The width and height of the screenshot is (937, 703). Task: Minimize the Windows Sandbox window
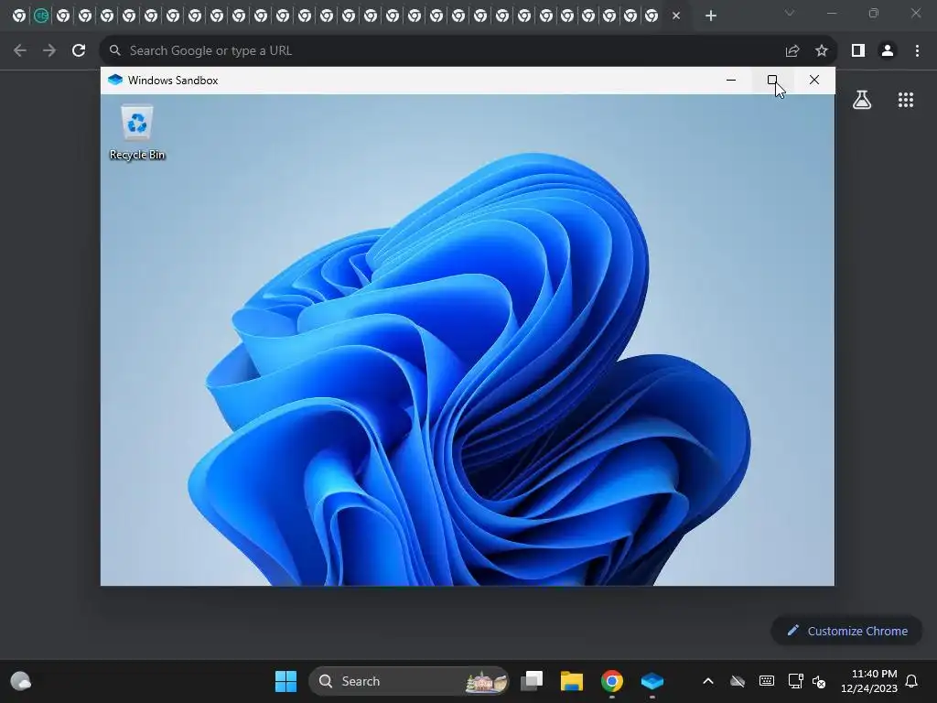pos(731,81)
